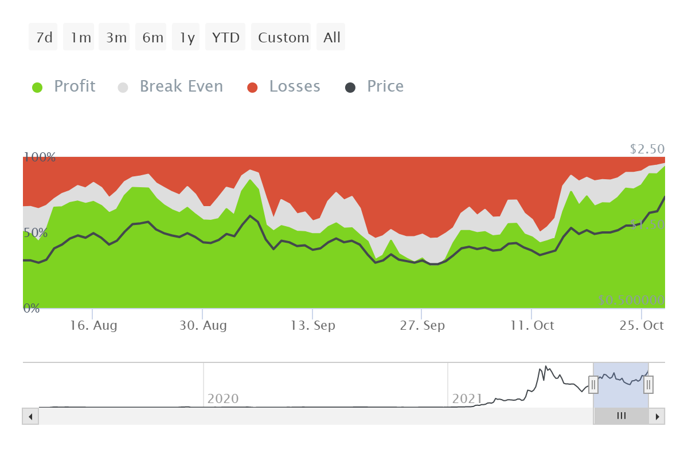
Task: Click the right navigator range handle
Action: 648,385
